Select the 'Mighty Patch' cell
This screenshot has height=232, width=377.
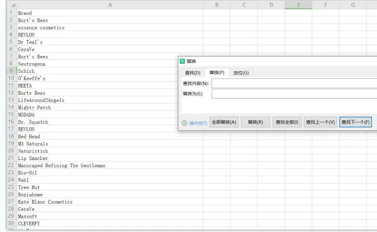(97, 107)
